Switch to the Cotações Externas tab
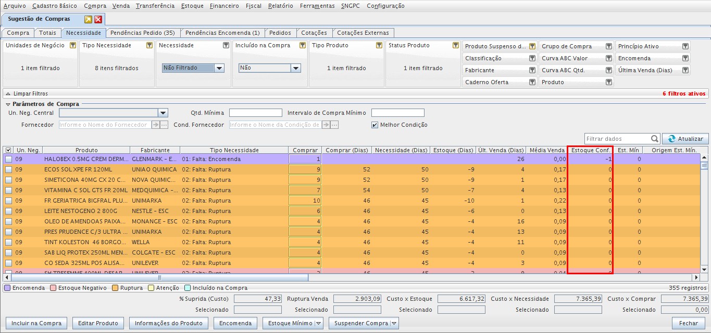The image size is (711, 333). click(x=363, y=33)
